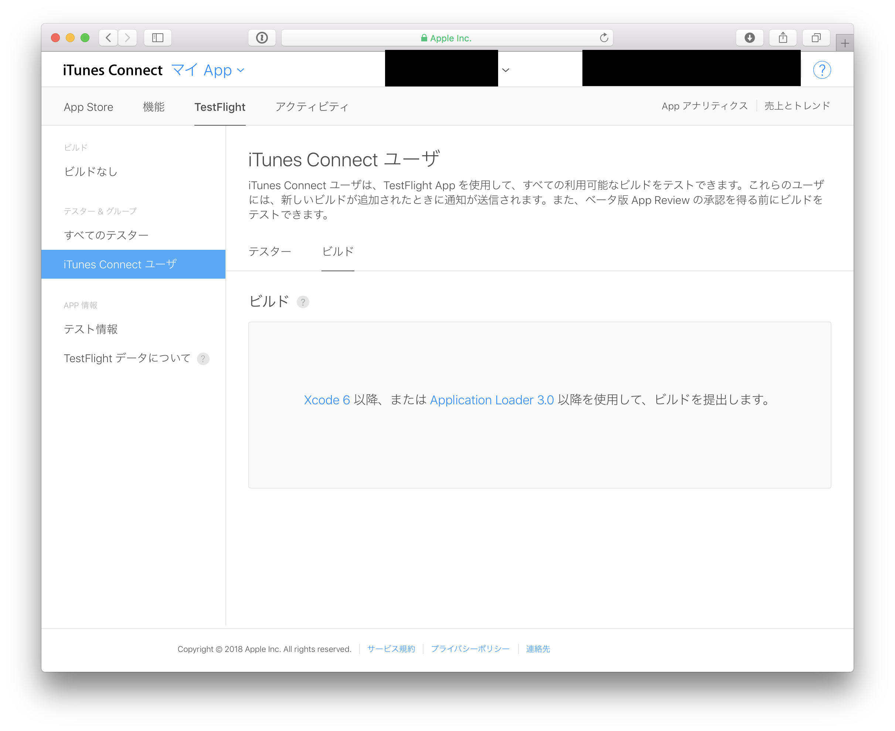Toggle the Safari sidebar icon
895x731 pixels.
point(157,37)
